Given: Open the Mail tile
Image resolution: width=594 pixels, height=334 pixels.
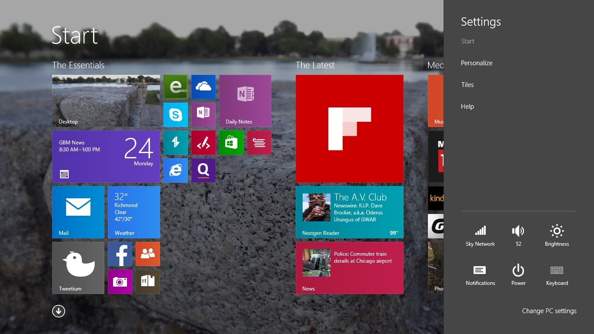Looking at the screenshot, I should point(78,212).
